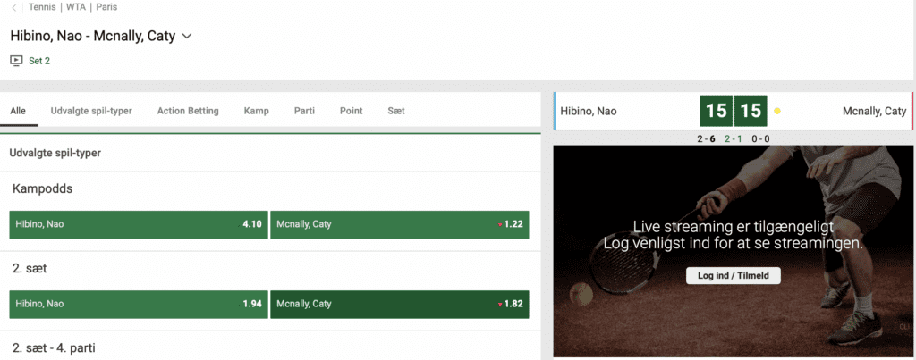Pick Mcnally, Caty at 1.22 match odds
The height and width of the screenshot is (360, 916).
click(399, 224)
